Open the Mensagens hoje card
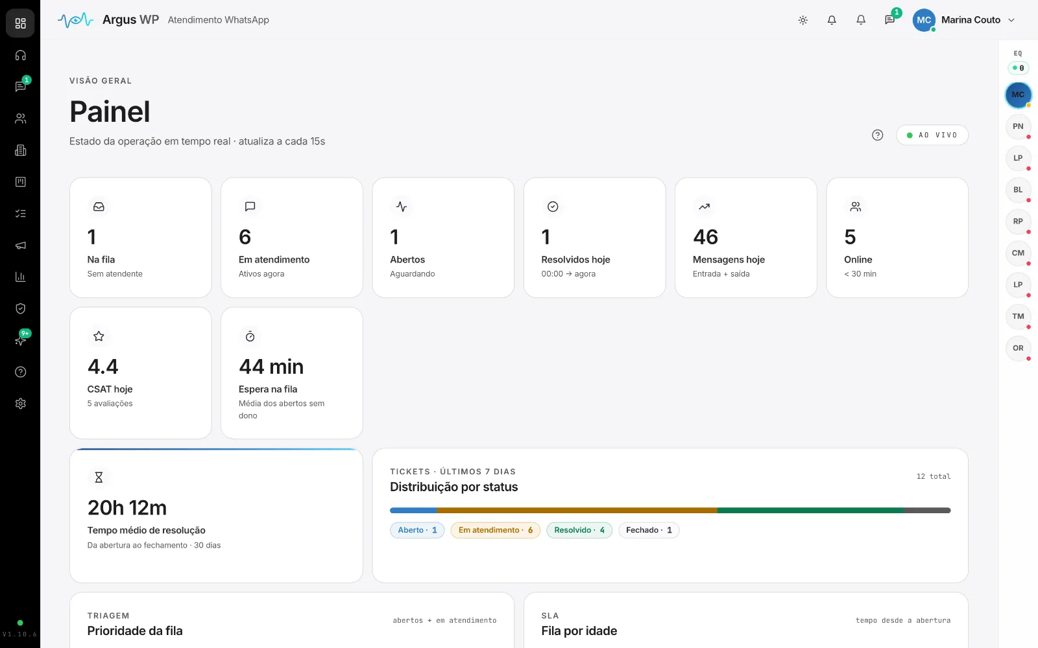Screen dimensions: 1038x648 [x=746, y=238]
